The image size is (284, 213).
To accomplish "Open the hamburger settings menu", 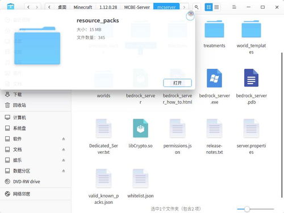I will (234, 7).
